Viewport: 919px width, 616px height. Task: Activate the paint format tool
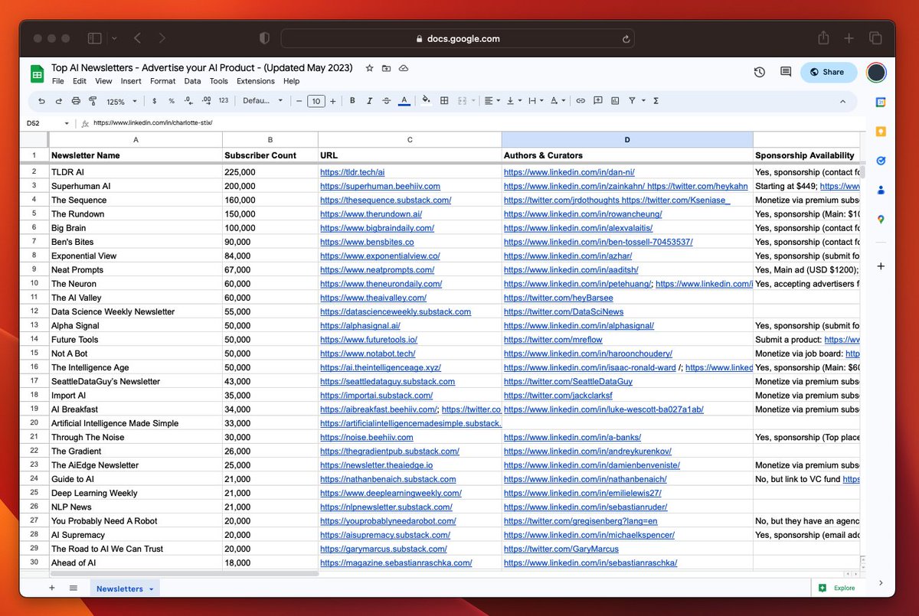click(93, 101)
